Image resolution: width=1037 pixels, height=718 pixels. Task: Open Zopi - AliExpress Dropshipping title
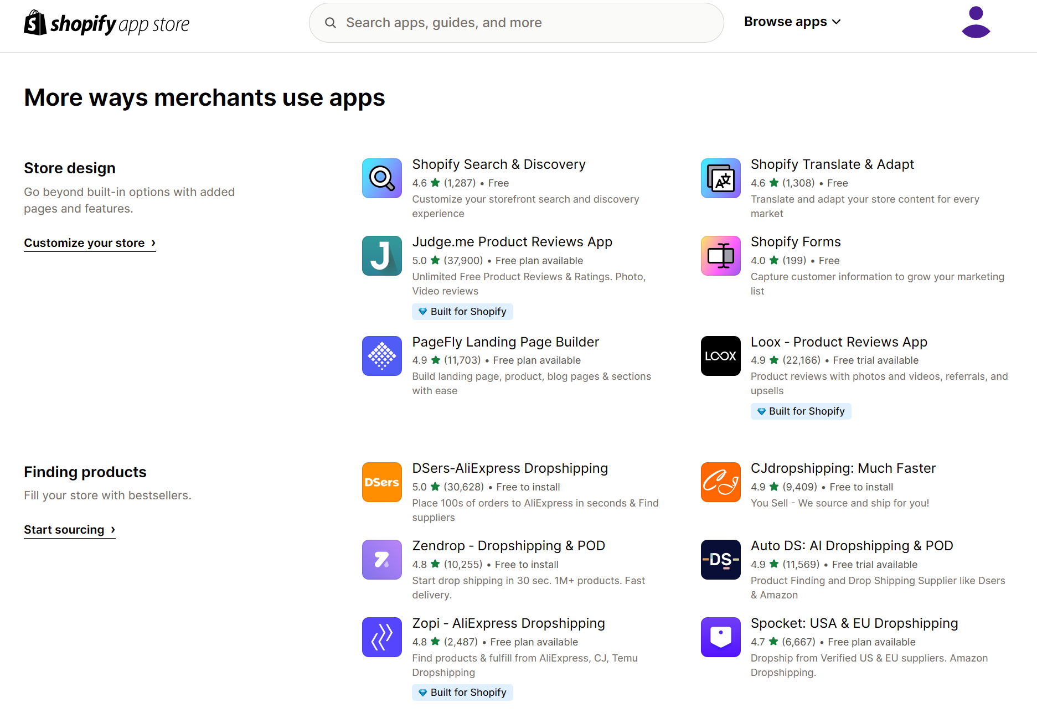point(508,623)
